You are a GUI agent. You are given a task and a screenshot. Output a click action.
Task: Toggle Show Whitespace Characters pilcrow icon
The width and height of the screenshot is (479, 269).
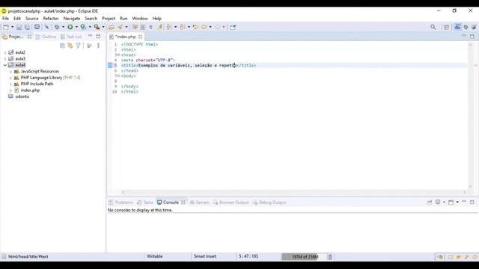point(151,27)
